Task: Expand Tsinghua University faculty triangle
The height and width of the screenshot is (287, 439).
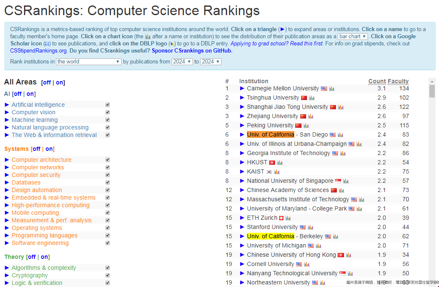Action: pyautogui.click(x=242, y=98)
